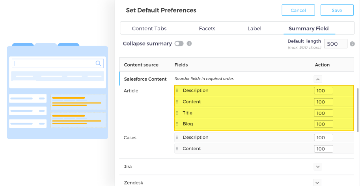This screenshot has height=186, width=360.
Task: Collapse the Salesforce Content section
Action: (x=318, y=79)
